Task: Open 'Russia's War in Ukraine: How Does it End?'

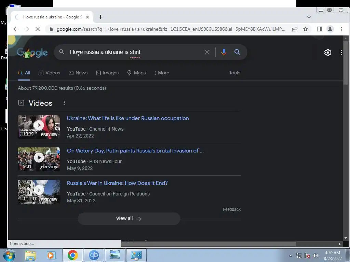Action: (x=118, y=183)
